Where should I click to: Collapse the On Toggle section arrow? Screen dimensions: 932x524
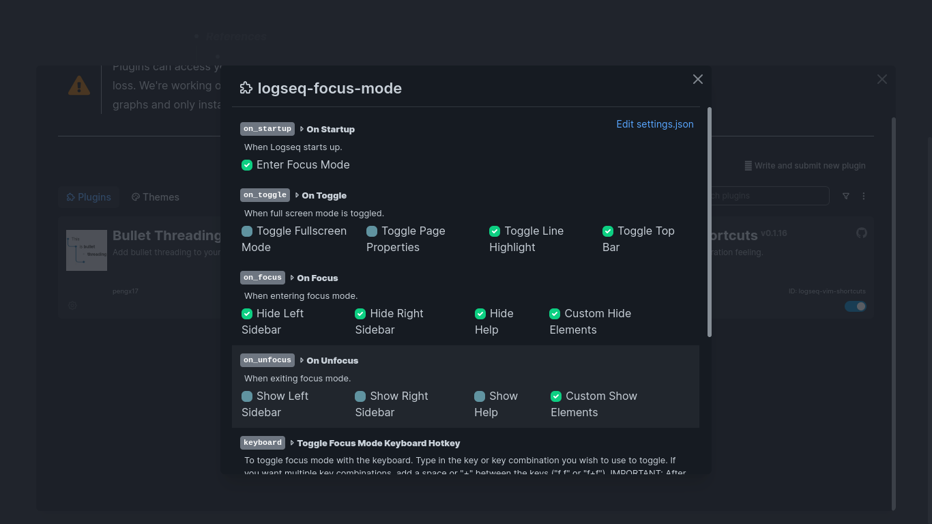297,195
